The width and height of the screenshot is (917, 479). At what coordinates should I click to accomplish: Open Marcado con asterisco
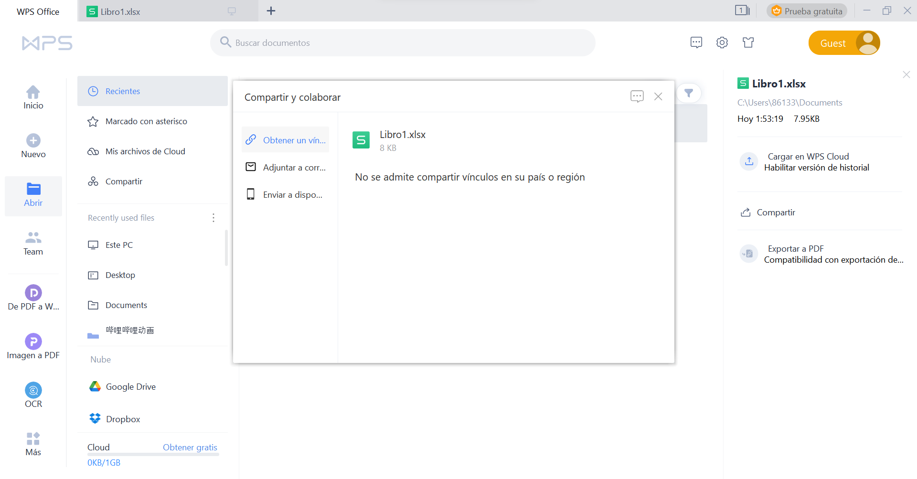click(x=152, y=121)
